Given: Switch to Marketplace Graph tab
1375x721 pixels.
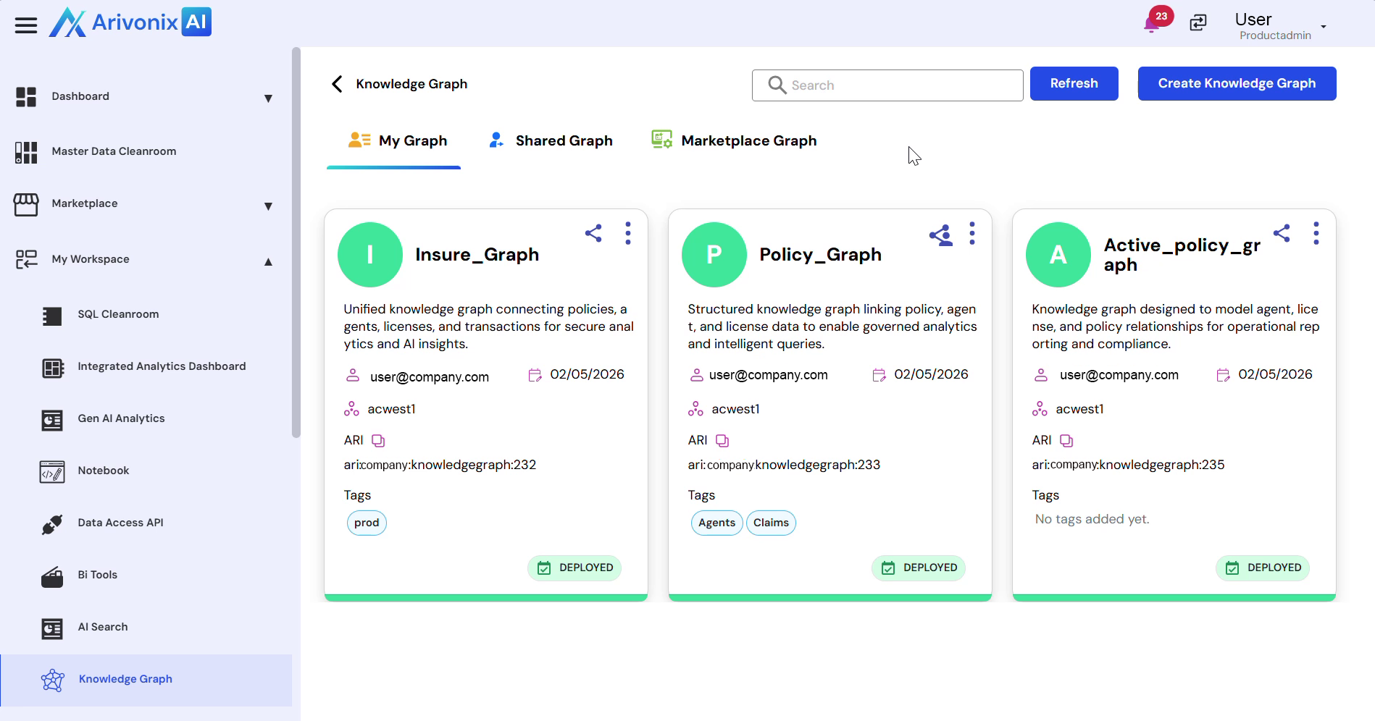Looking at the screenshot, I should pos(735,141).
